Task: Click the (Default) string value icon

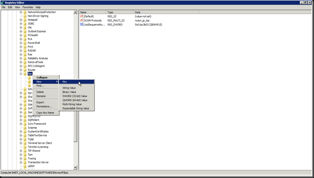Action: pos(82,16)
